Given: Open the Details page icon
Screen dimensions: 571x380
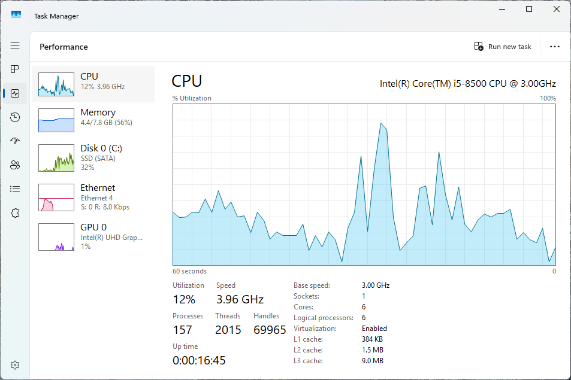Looking at the screenshot, I should (15, 189).
